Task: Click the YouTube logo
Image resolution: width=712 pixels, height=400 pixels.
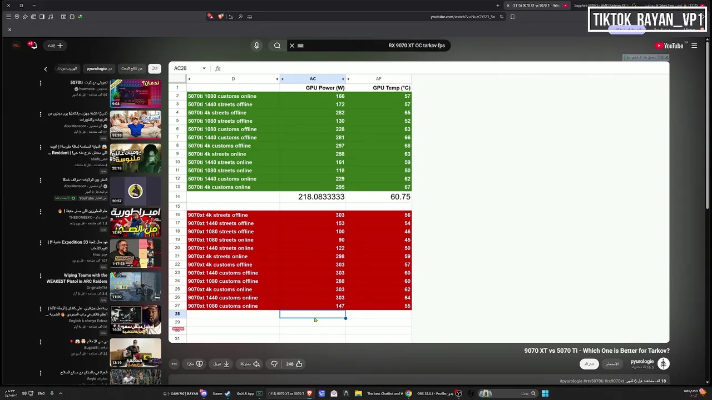Action: pyautogui.click(x=669, y=46)
